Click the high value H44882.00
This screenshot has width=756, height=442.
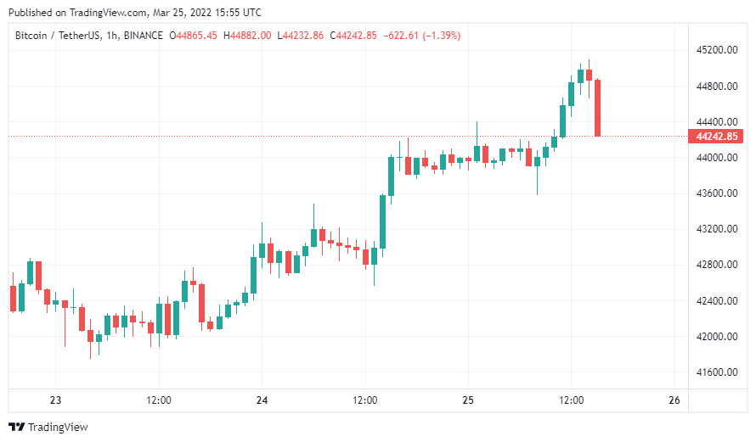pos(247,36)
